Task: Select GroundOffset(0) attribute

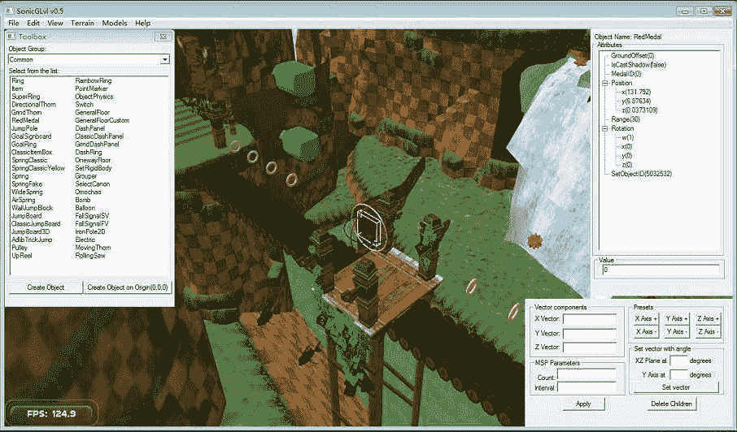Action: point(632,55)
